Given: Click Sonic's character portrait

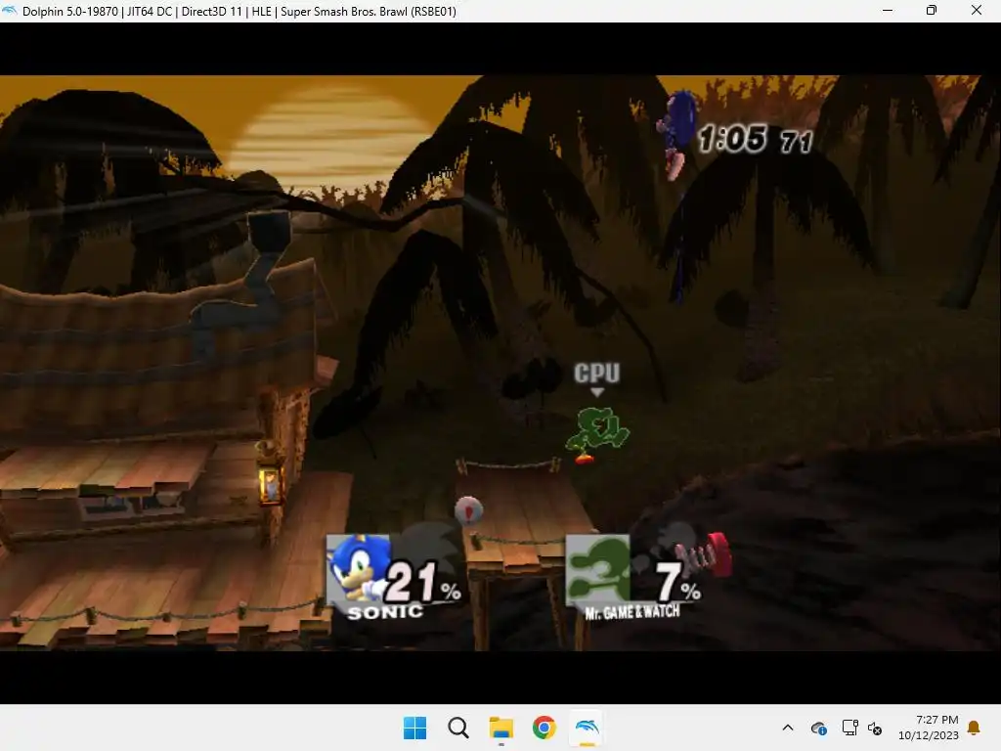Looking at the screenshot, I should pos(358,569).
